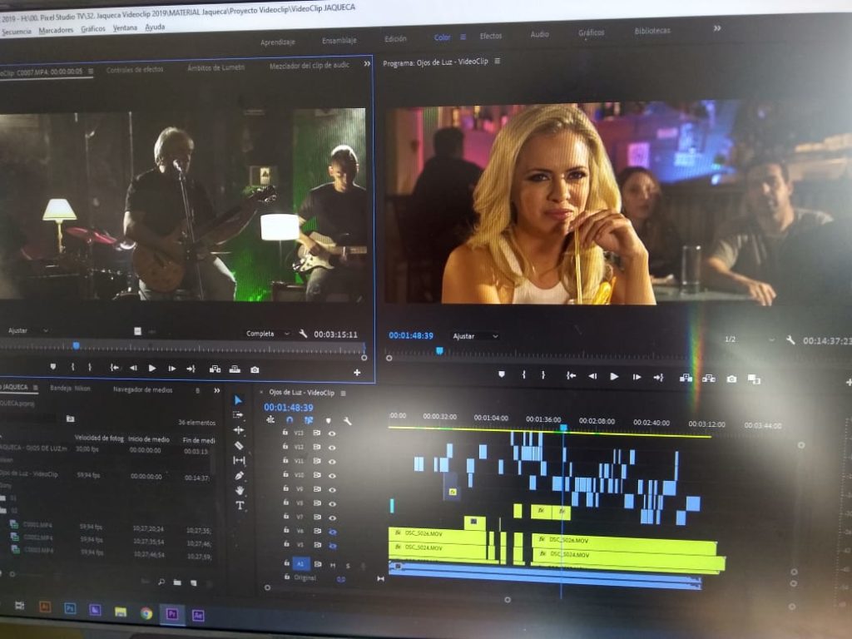Image resolution: width=852 pixels, height=639 pixels.
Task: Open Program monitor Ajustar zoom dropdown
Action: coord(475,336)
